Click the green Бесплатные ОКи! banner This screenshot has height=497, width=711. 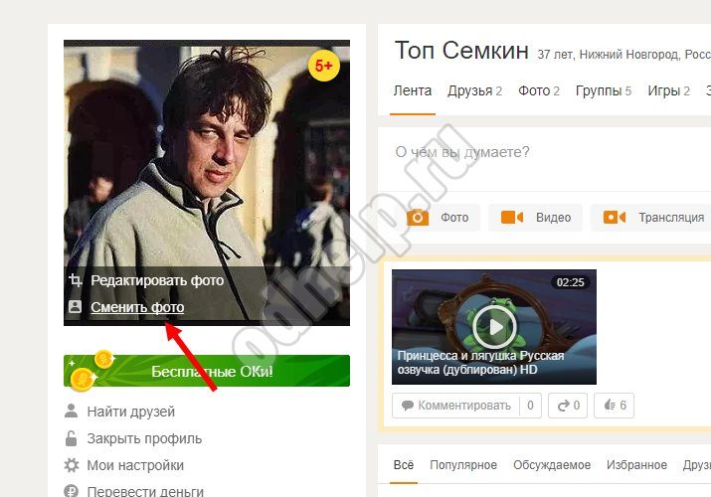click(207, 371)
